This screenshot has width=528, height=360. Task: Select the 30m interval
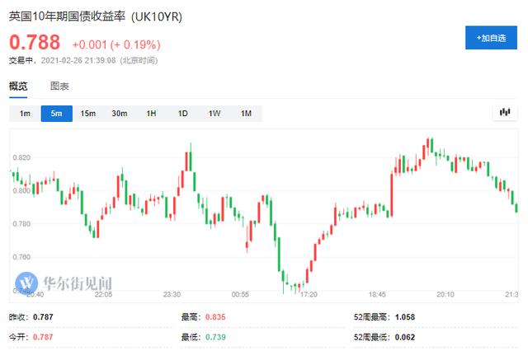click(120, 114)
